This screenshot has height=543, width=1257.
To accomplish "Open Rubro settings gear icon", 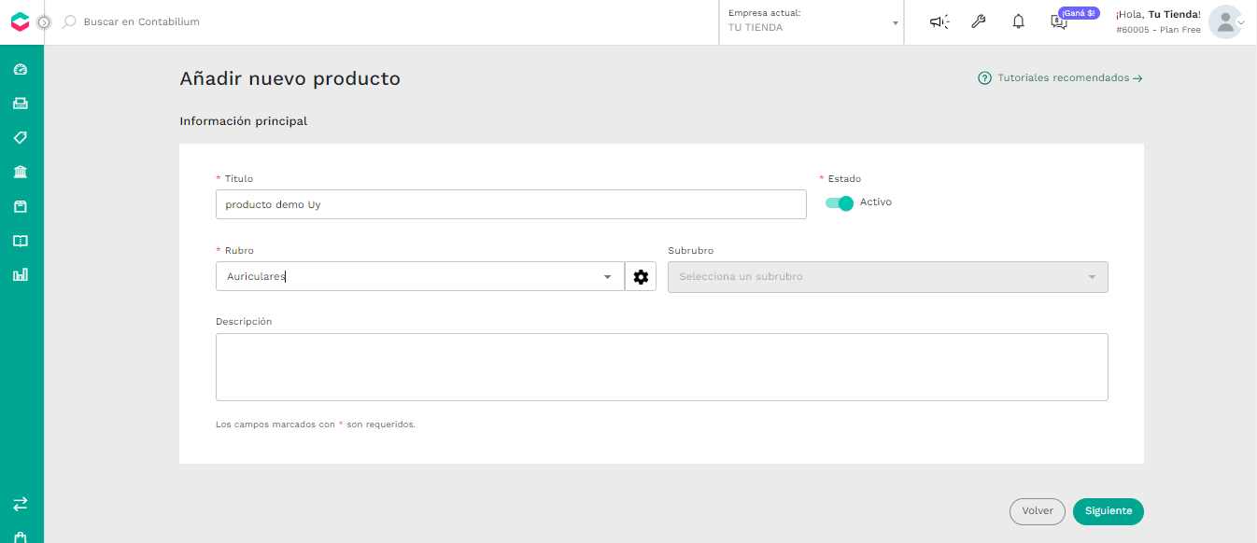I will point(641,277).
